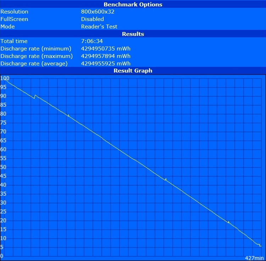
Task: Select the Resolution label
Action: point(15,12)
